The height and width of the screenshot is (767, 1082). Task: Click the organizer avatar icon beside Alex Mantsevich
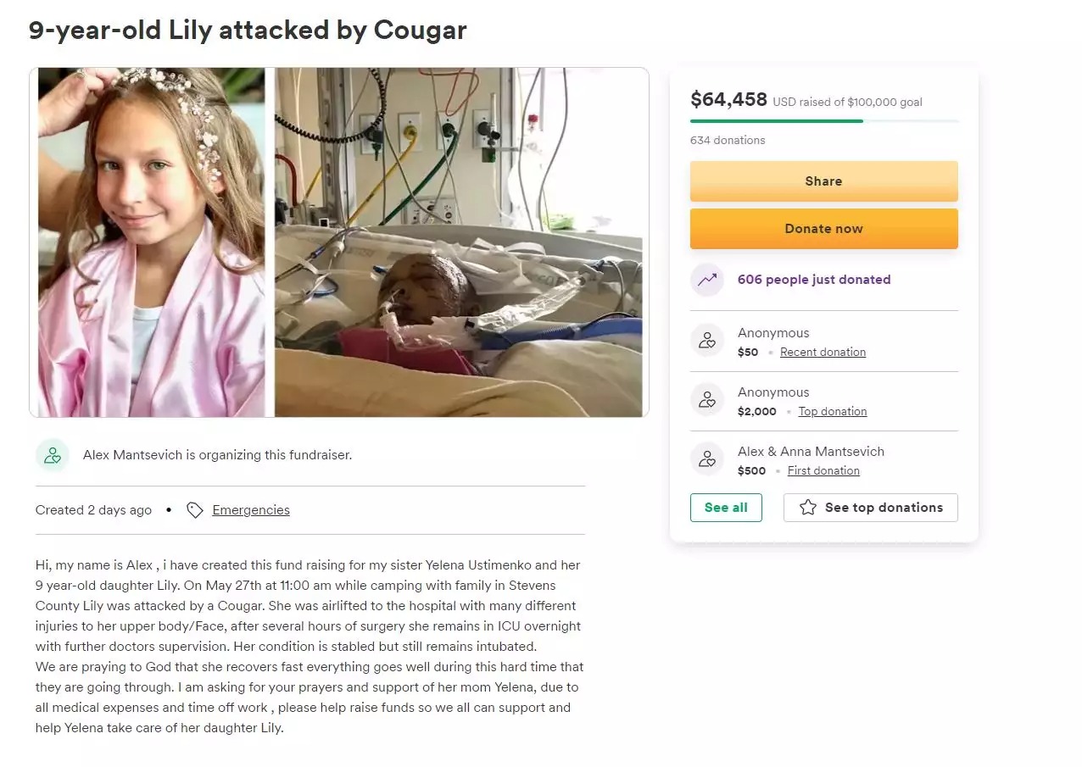click(53, 455)
